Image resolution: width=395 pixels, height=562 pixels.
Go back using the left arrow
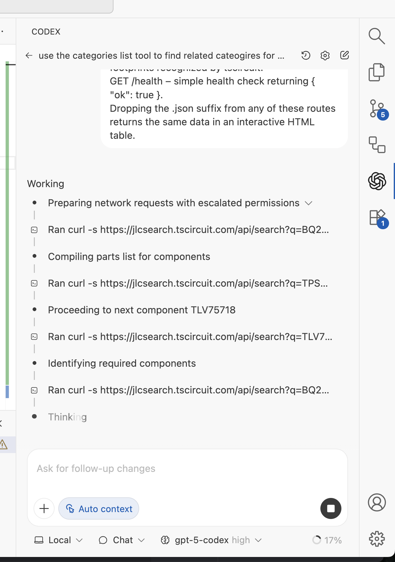[29, 56]
